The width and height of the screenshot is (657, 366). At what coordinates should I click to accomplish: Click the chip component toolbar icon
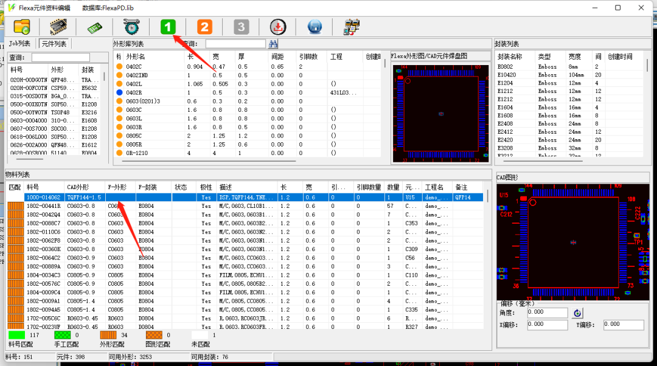58,27
